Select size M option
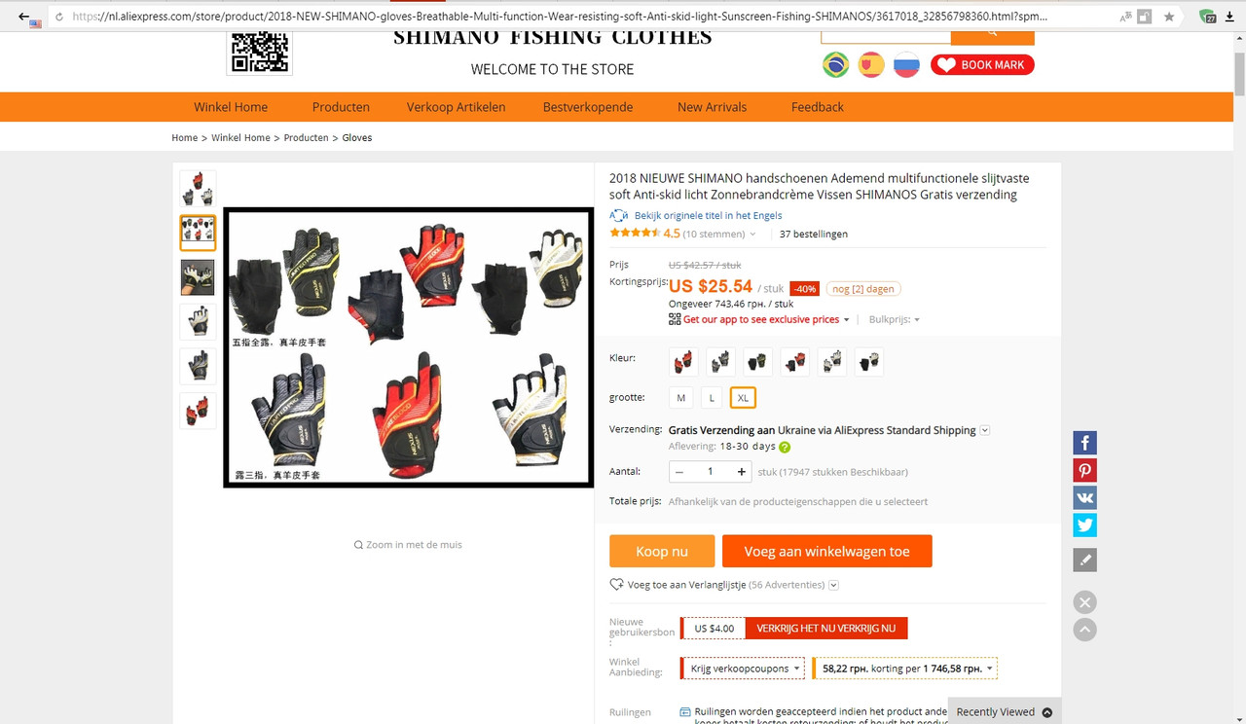1246x724 pixels. [681, 398]
